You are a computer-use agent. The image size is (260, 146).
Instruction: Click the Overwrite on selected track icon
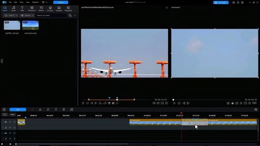pos(113,103)
